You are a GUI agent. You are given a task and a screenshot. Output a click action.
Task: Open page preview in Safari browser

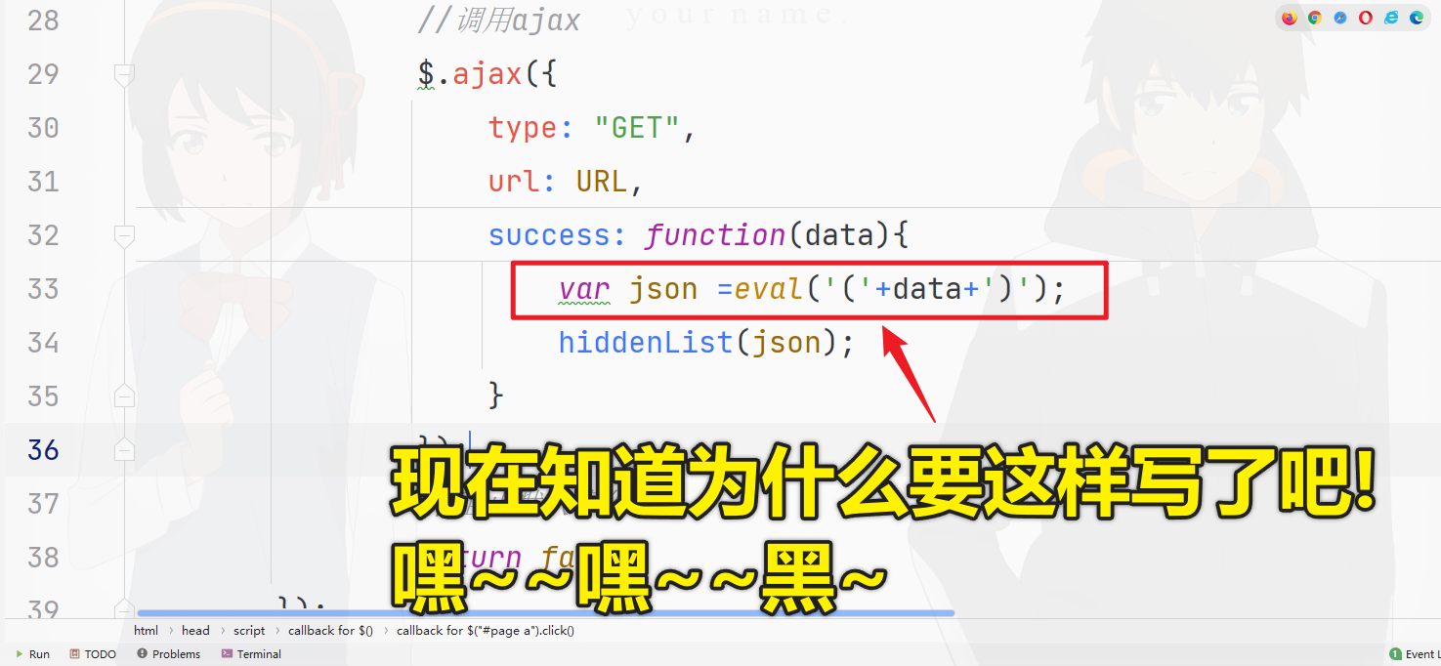coord(1340,18)
